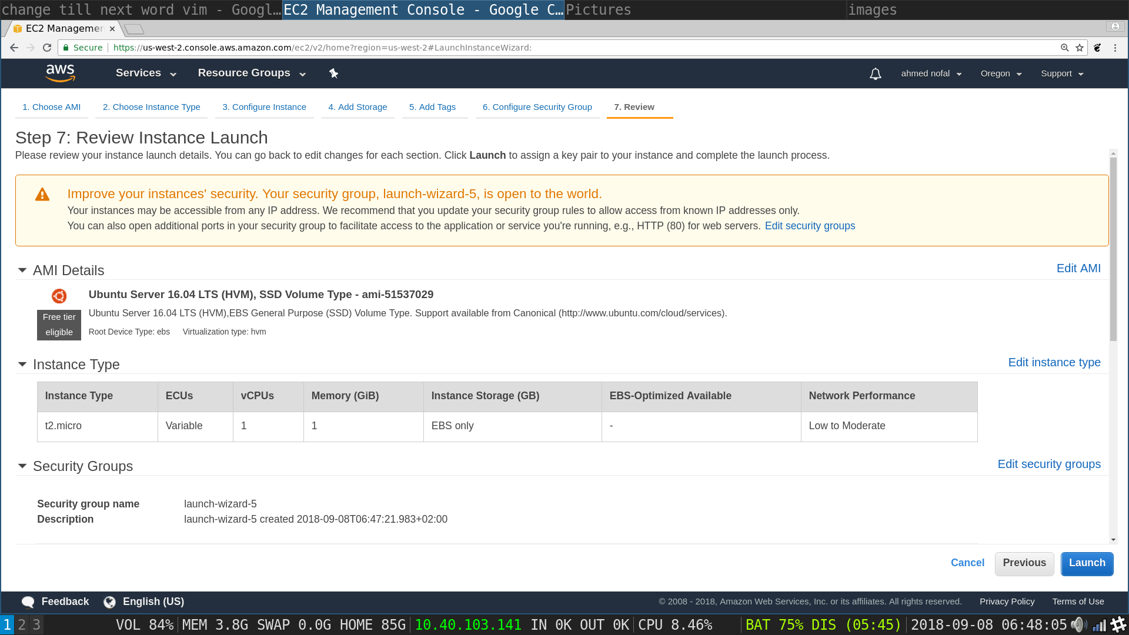Click the AWS logo home icon
The height and width of the screenshot is (635, 1129).
[x=60, y=73]
